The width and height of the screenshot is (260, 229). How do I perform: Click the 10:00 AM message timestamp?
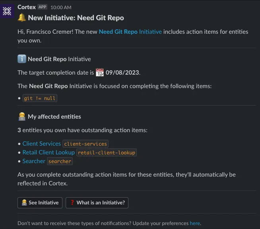click(x=61, y=8)
